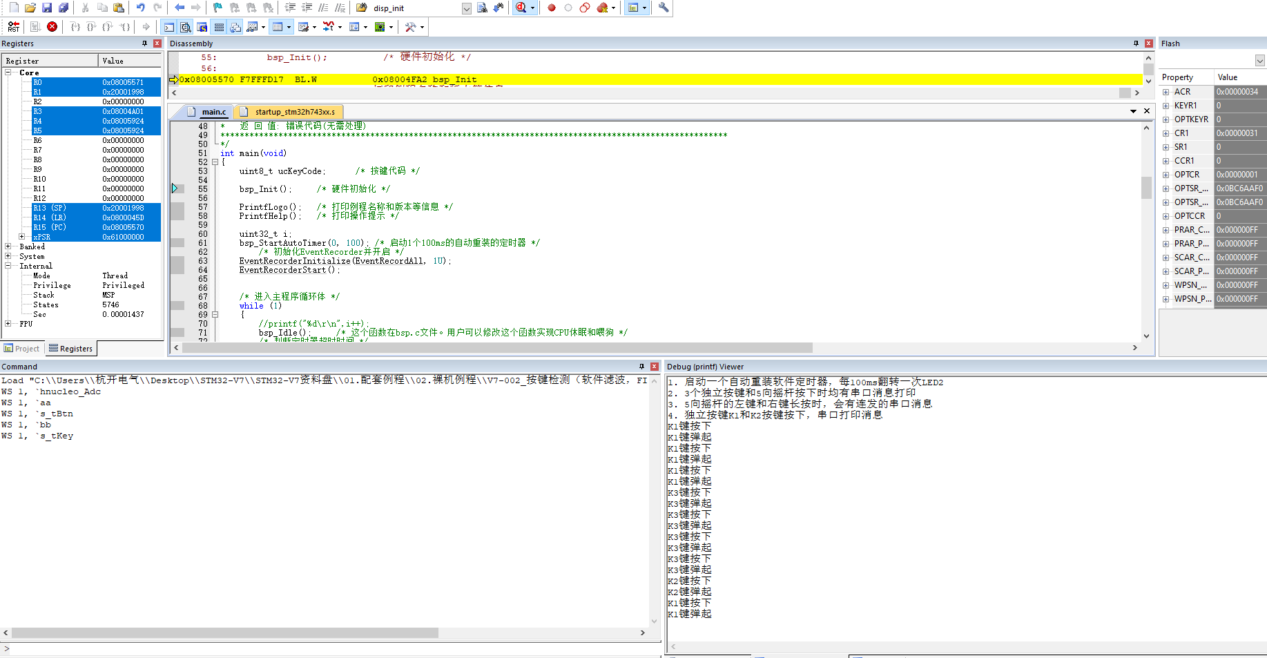Open the Symbol Window icon
The width and height of the screenshot is (1267, 658).
click(203, 27)
